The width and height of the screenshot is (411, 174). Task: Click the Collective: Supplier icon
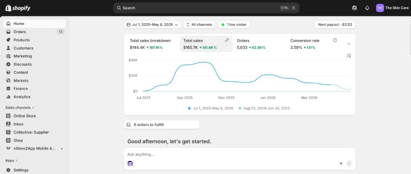(8, 132)
